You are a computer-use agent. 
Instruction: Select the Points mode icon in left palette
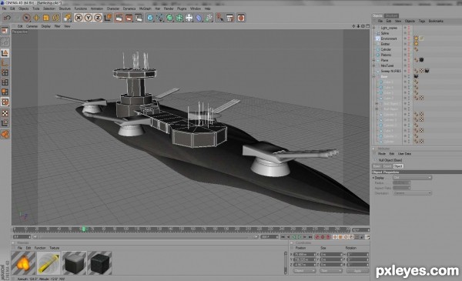(5, 72)
